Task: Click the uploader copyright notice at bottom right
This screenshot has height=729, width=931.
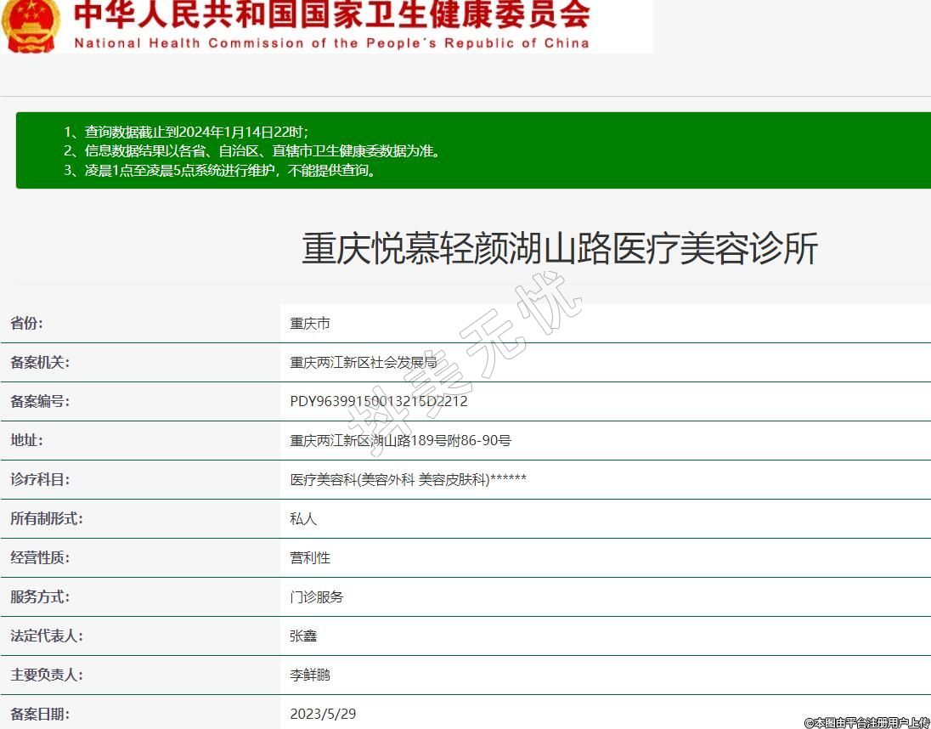Action: pos(866,723)
